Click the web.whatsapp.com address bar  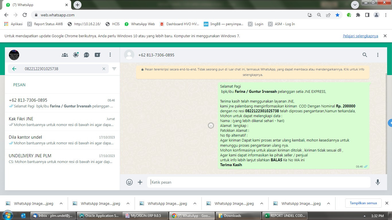(169, 15)
